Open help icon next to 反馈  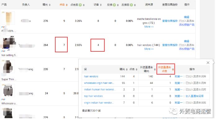[114, 5]
